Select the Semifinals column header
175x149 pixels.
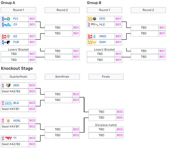[x=62, y=77]
